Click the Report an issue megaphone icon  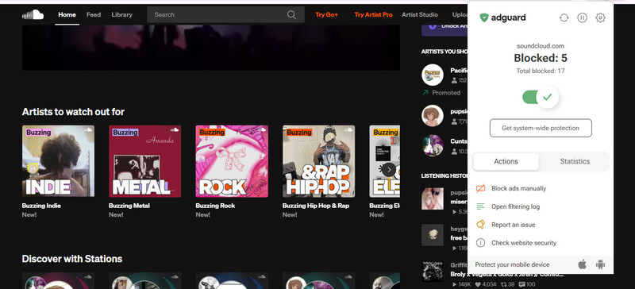tap(481, 225)
